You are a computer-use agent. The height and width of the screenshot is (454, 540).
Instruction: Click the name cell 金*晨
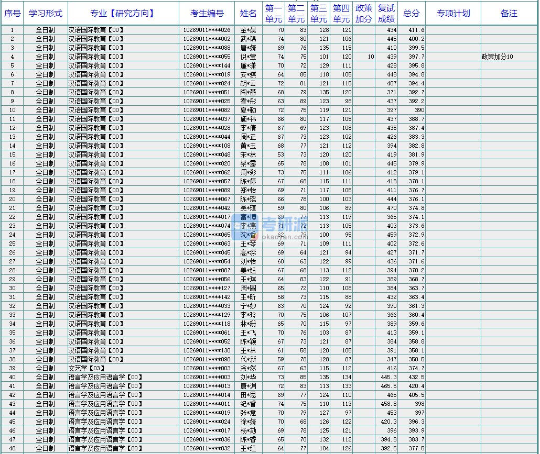(249, 30)
